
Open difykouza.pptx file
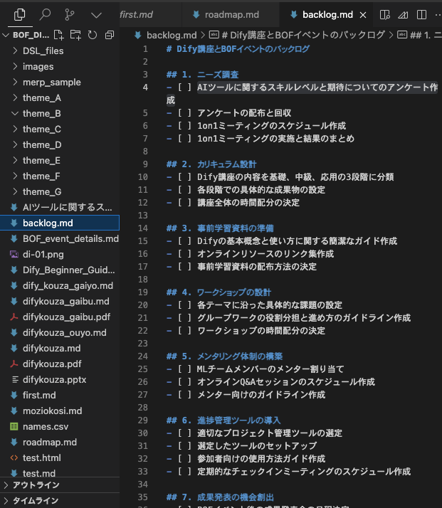[x=60, y=380]
